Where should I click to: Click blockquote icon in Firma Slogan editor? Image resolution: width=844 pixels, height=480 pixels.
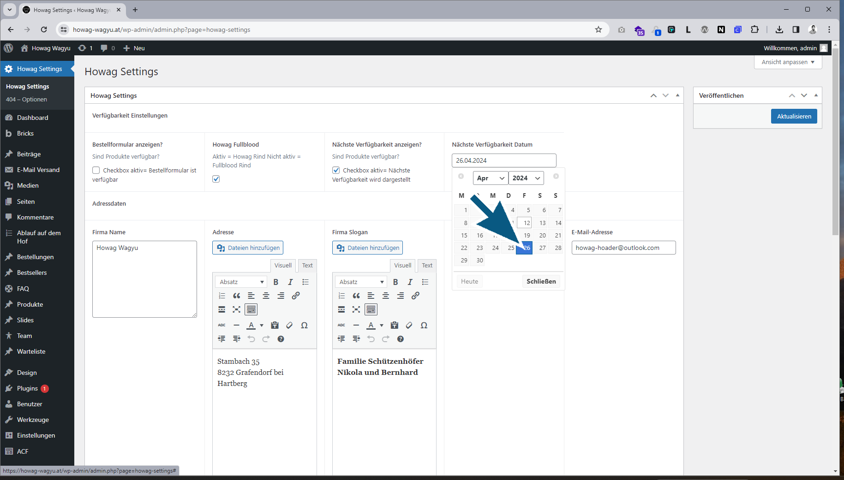356,296
